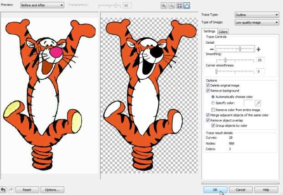Click the Nodes value 988
283x195 pixels.
[231, 144]
